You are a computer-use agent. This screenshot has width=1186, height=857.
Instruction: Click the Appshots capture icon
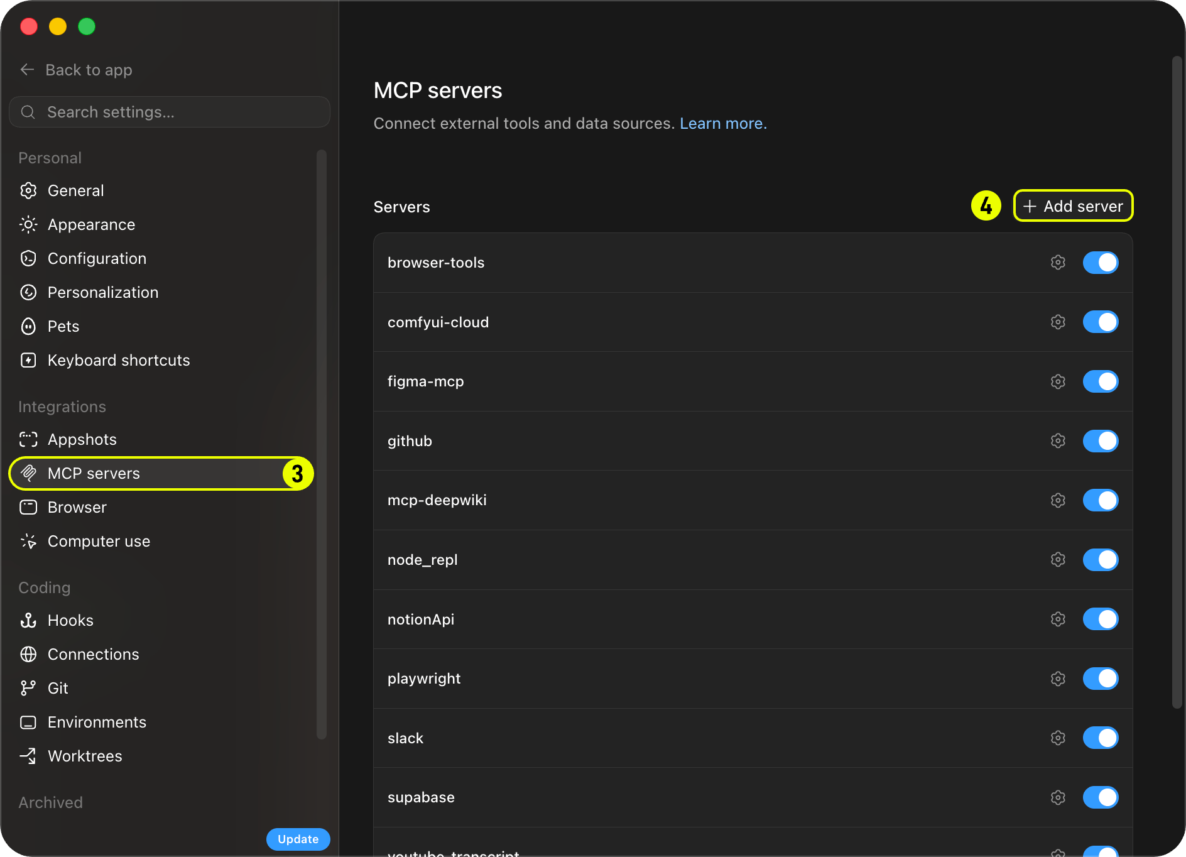tap(28, 439)
